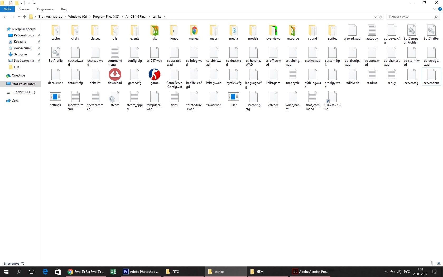Open Excel from the taskbar

[x=113, y=272]
